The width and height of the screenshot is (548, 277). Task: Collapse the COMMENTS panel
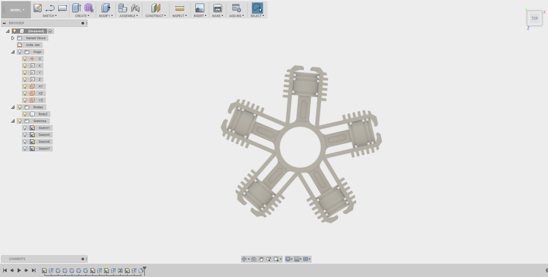[x=83, y=259]
